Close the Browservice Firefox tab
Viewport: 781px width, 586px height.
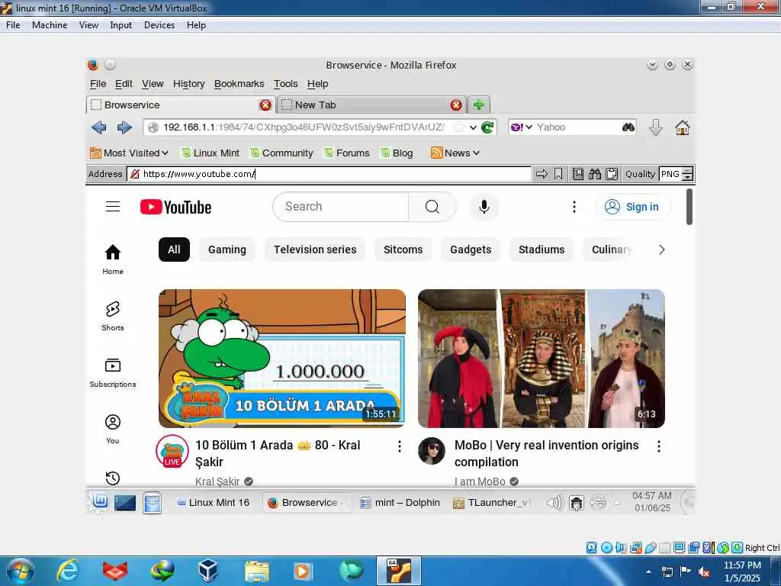click(265, 105)
